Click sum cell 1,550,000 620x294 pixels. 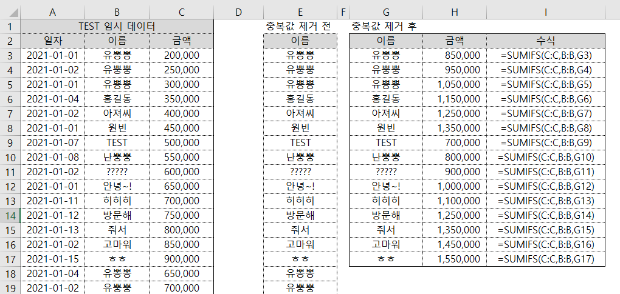tap(455, 259)
